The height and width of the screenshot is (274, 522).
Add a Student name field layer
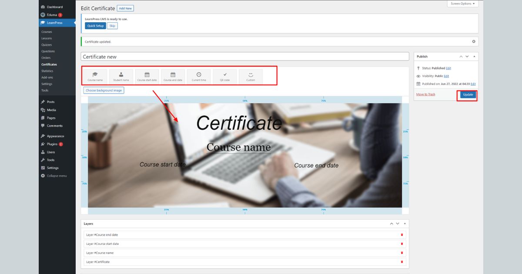[121, 77]
